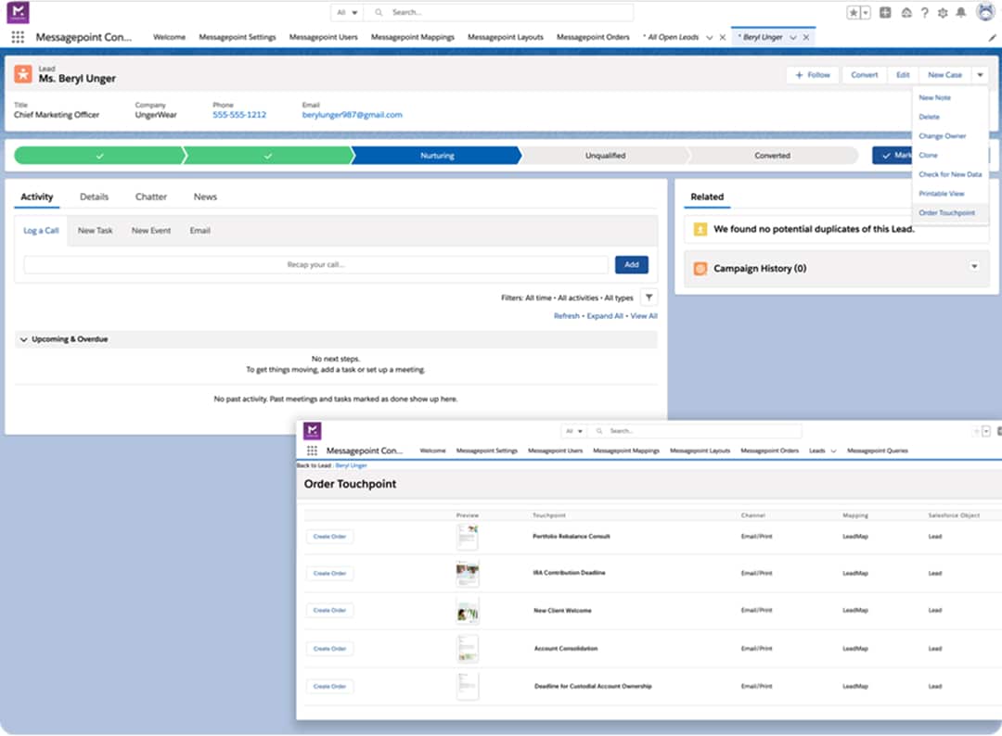Screen dimensions: 1002x736
Task: Select New Note from actions menu
Action: coord(934,97)
